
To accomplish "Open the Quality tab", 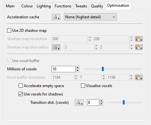I will pyautogui.click(x=97, y=6).
